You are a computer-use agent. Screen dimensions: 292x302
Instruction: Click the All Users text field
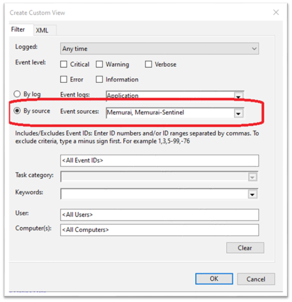pyautogui.click(x=159, y=215)
